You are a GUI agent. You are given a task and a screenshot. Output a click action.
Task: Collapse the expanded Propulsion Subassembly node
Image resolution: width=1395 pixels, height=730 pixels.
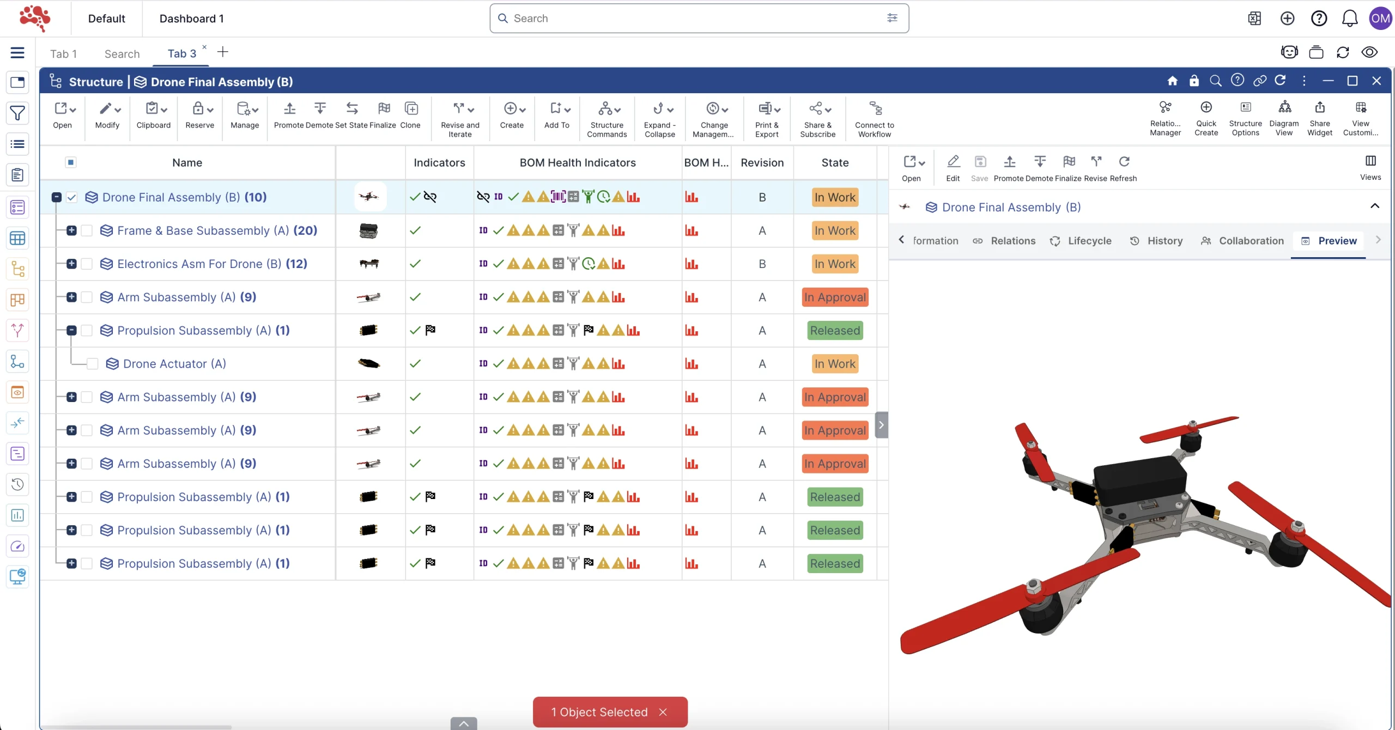71,330
